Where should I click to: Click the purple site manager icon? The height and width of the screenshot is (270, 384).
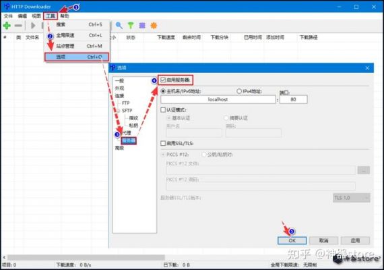click(x=142, y=26)
